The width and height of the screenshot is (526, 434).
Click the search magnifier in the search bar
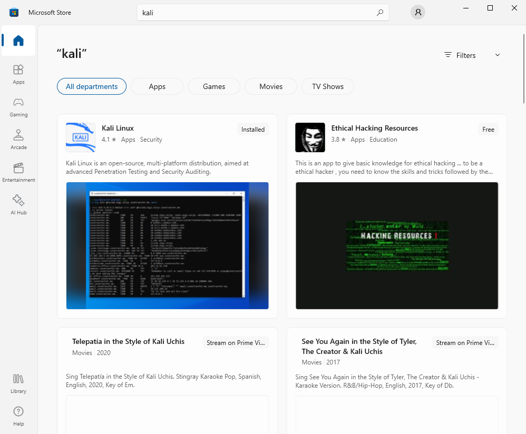click(x=379, y=12)
